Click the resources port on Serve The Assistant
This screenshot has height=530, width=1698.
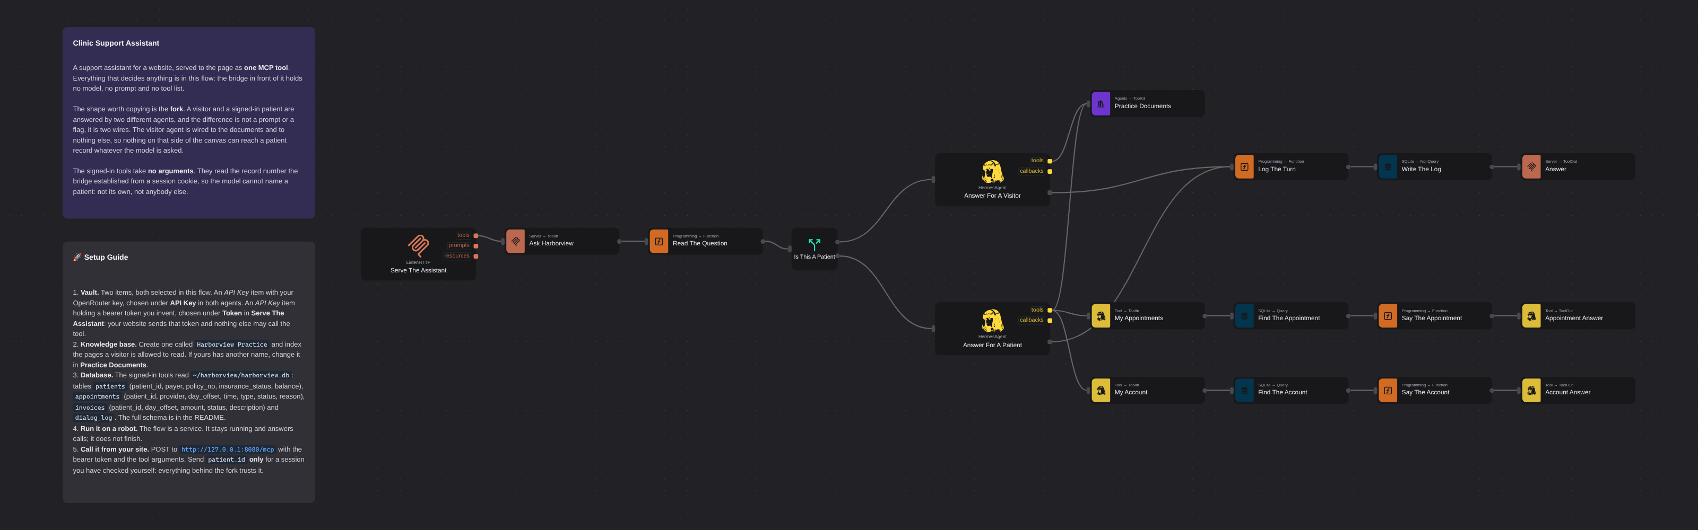click(476, 256)
